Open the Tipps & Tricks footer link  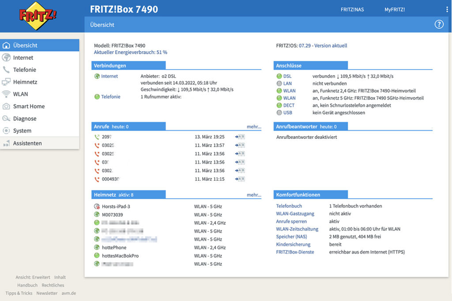click(19, 293)
